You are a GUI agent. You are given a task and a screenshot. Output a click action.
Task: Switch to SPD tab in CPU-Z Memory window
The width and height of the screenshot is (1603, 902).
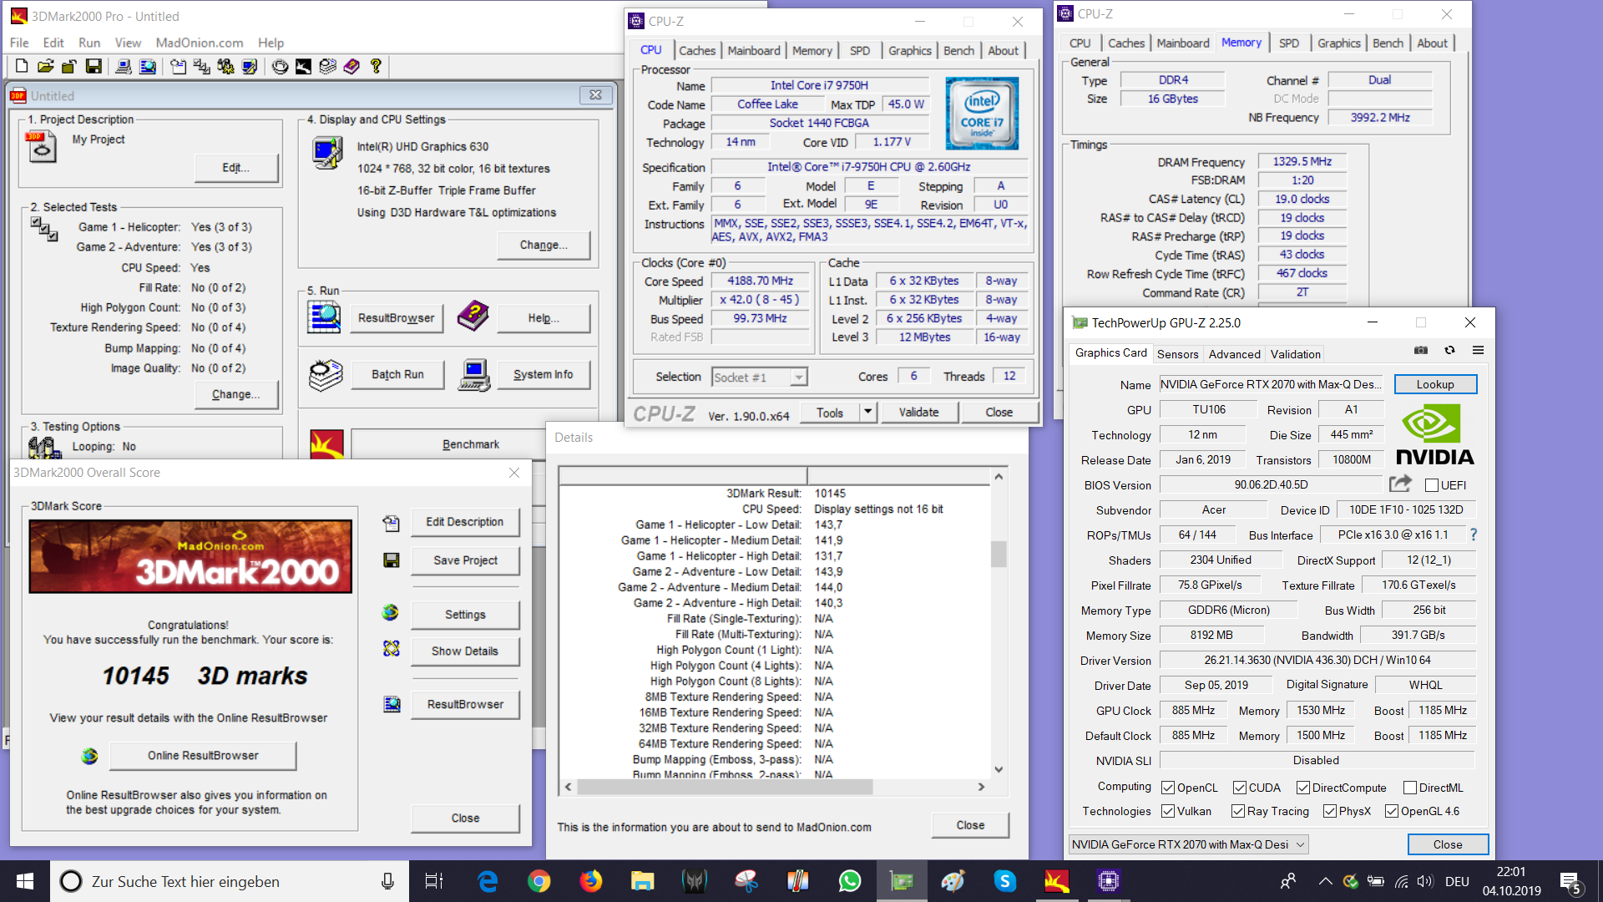click(1289, 43)
